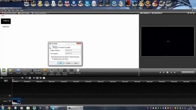Click Cancel in Clip Speed dialog

pos(68,63)
